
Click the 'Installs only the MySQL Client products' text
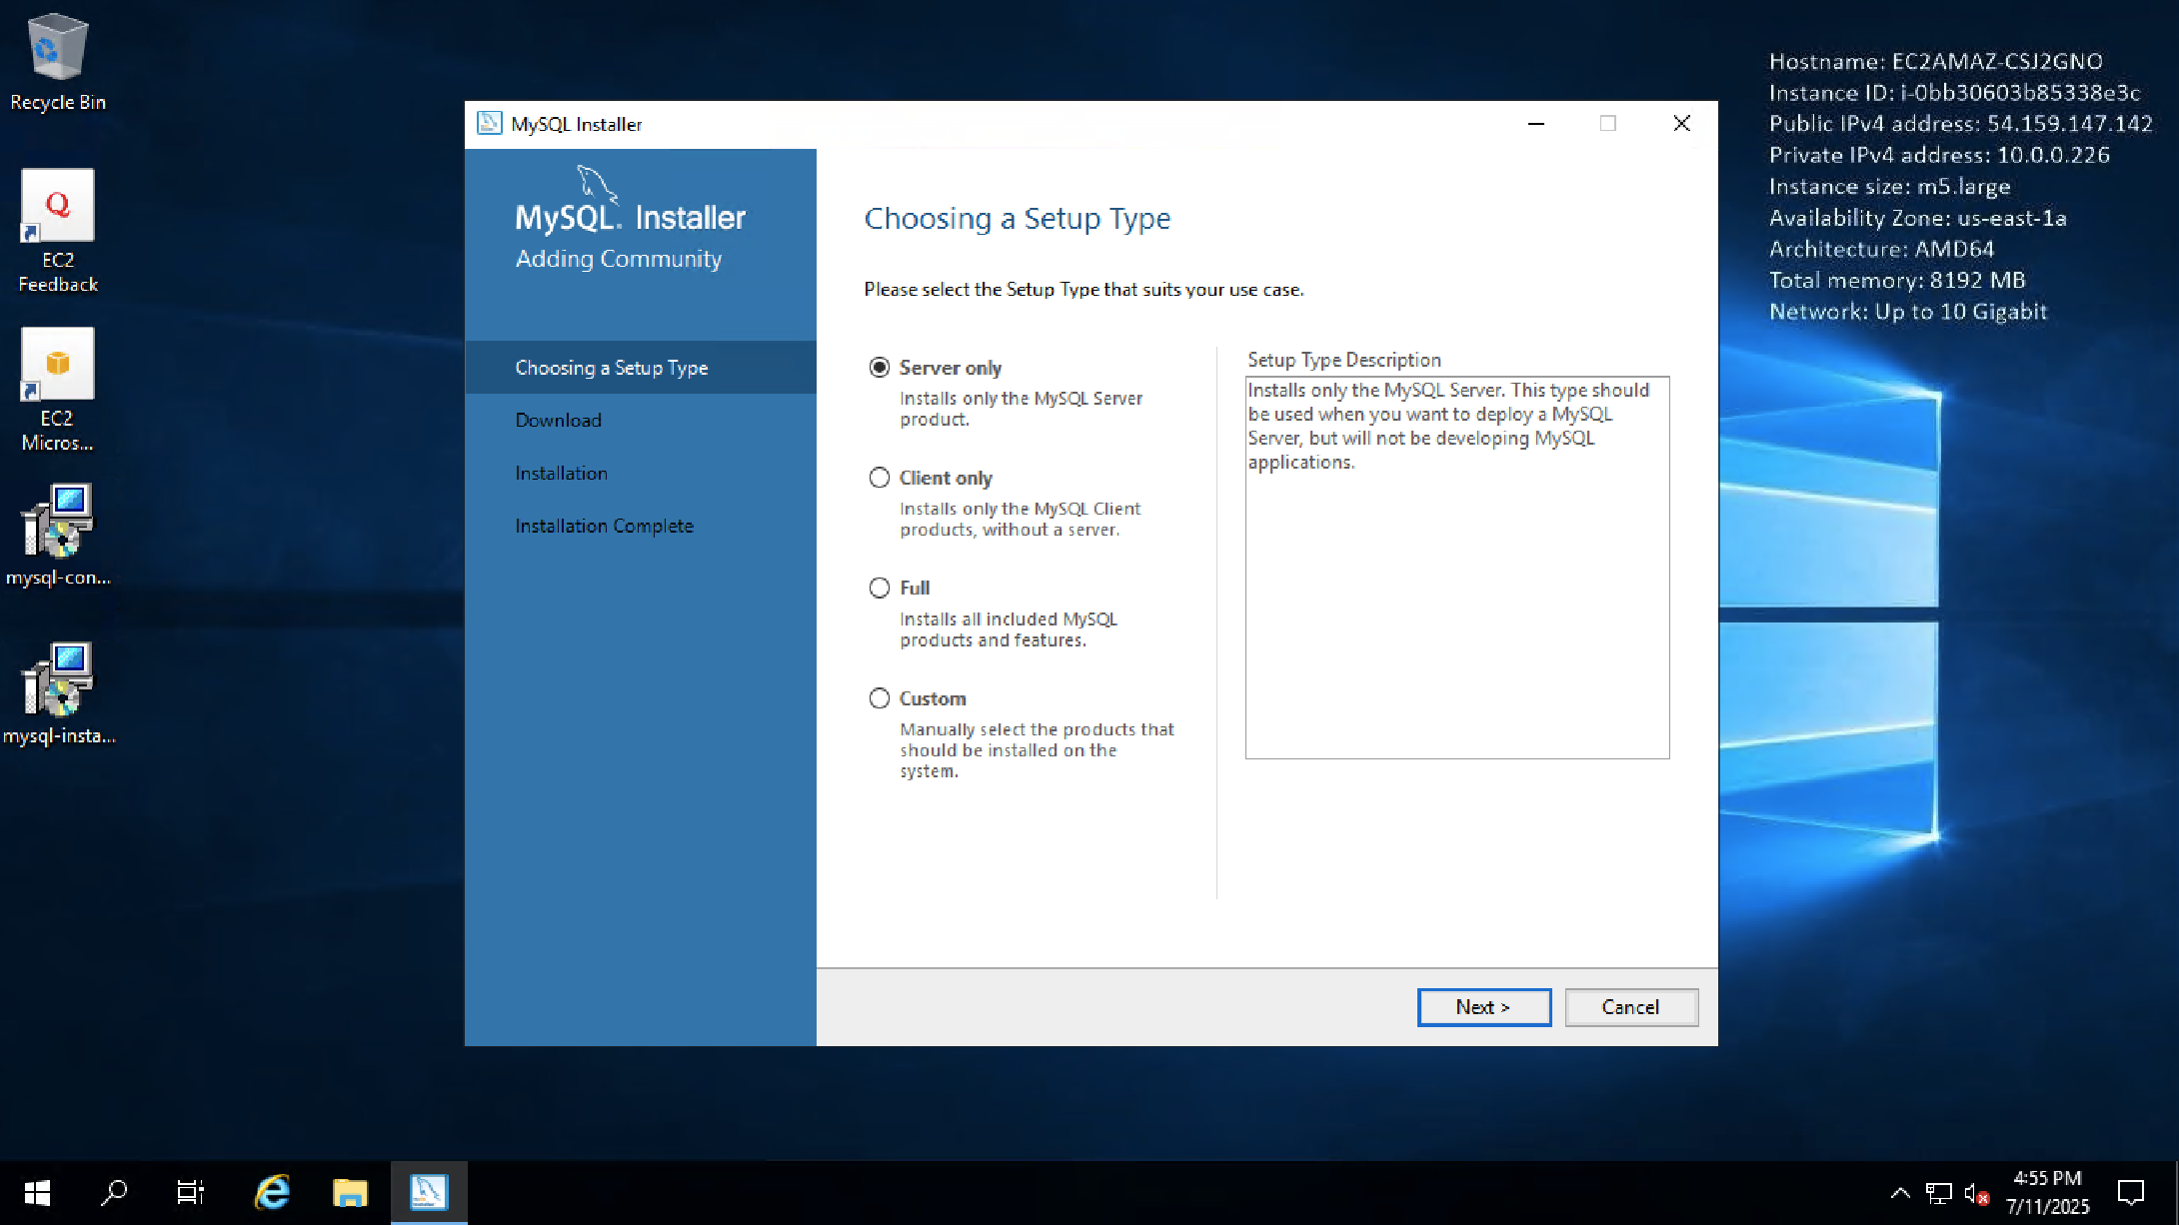coord(1020,520)
